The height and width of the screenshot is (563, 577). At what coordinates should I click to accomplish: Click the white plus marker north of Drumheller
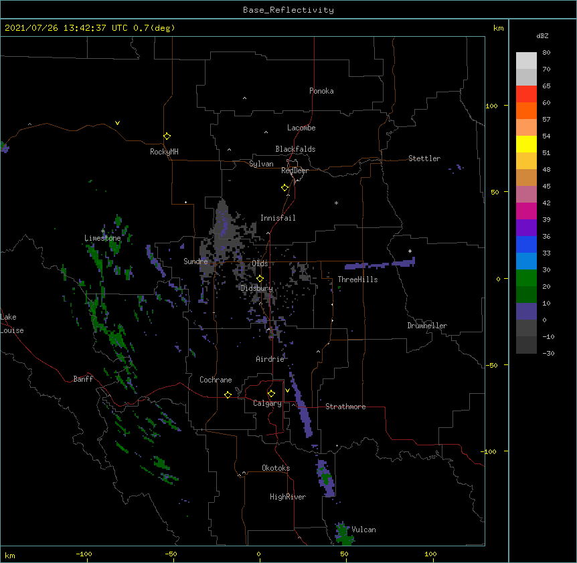410,251
